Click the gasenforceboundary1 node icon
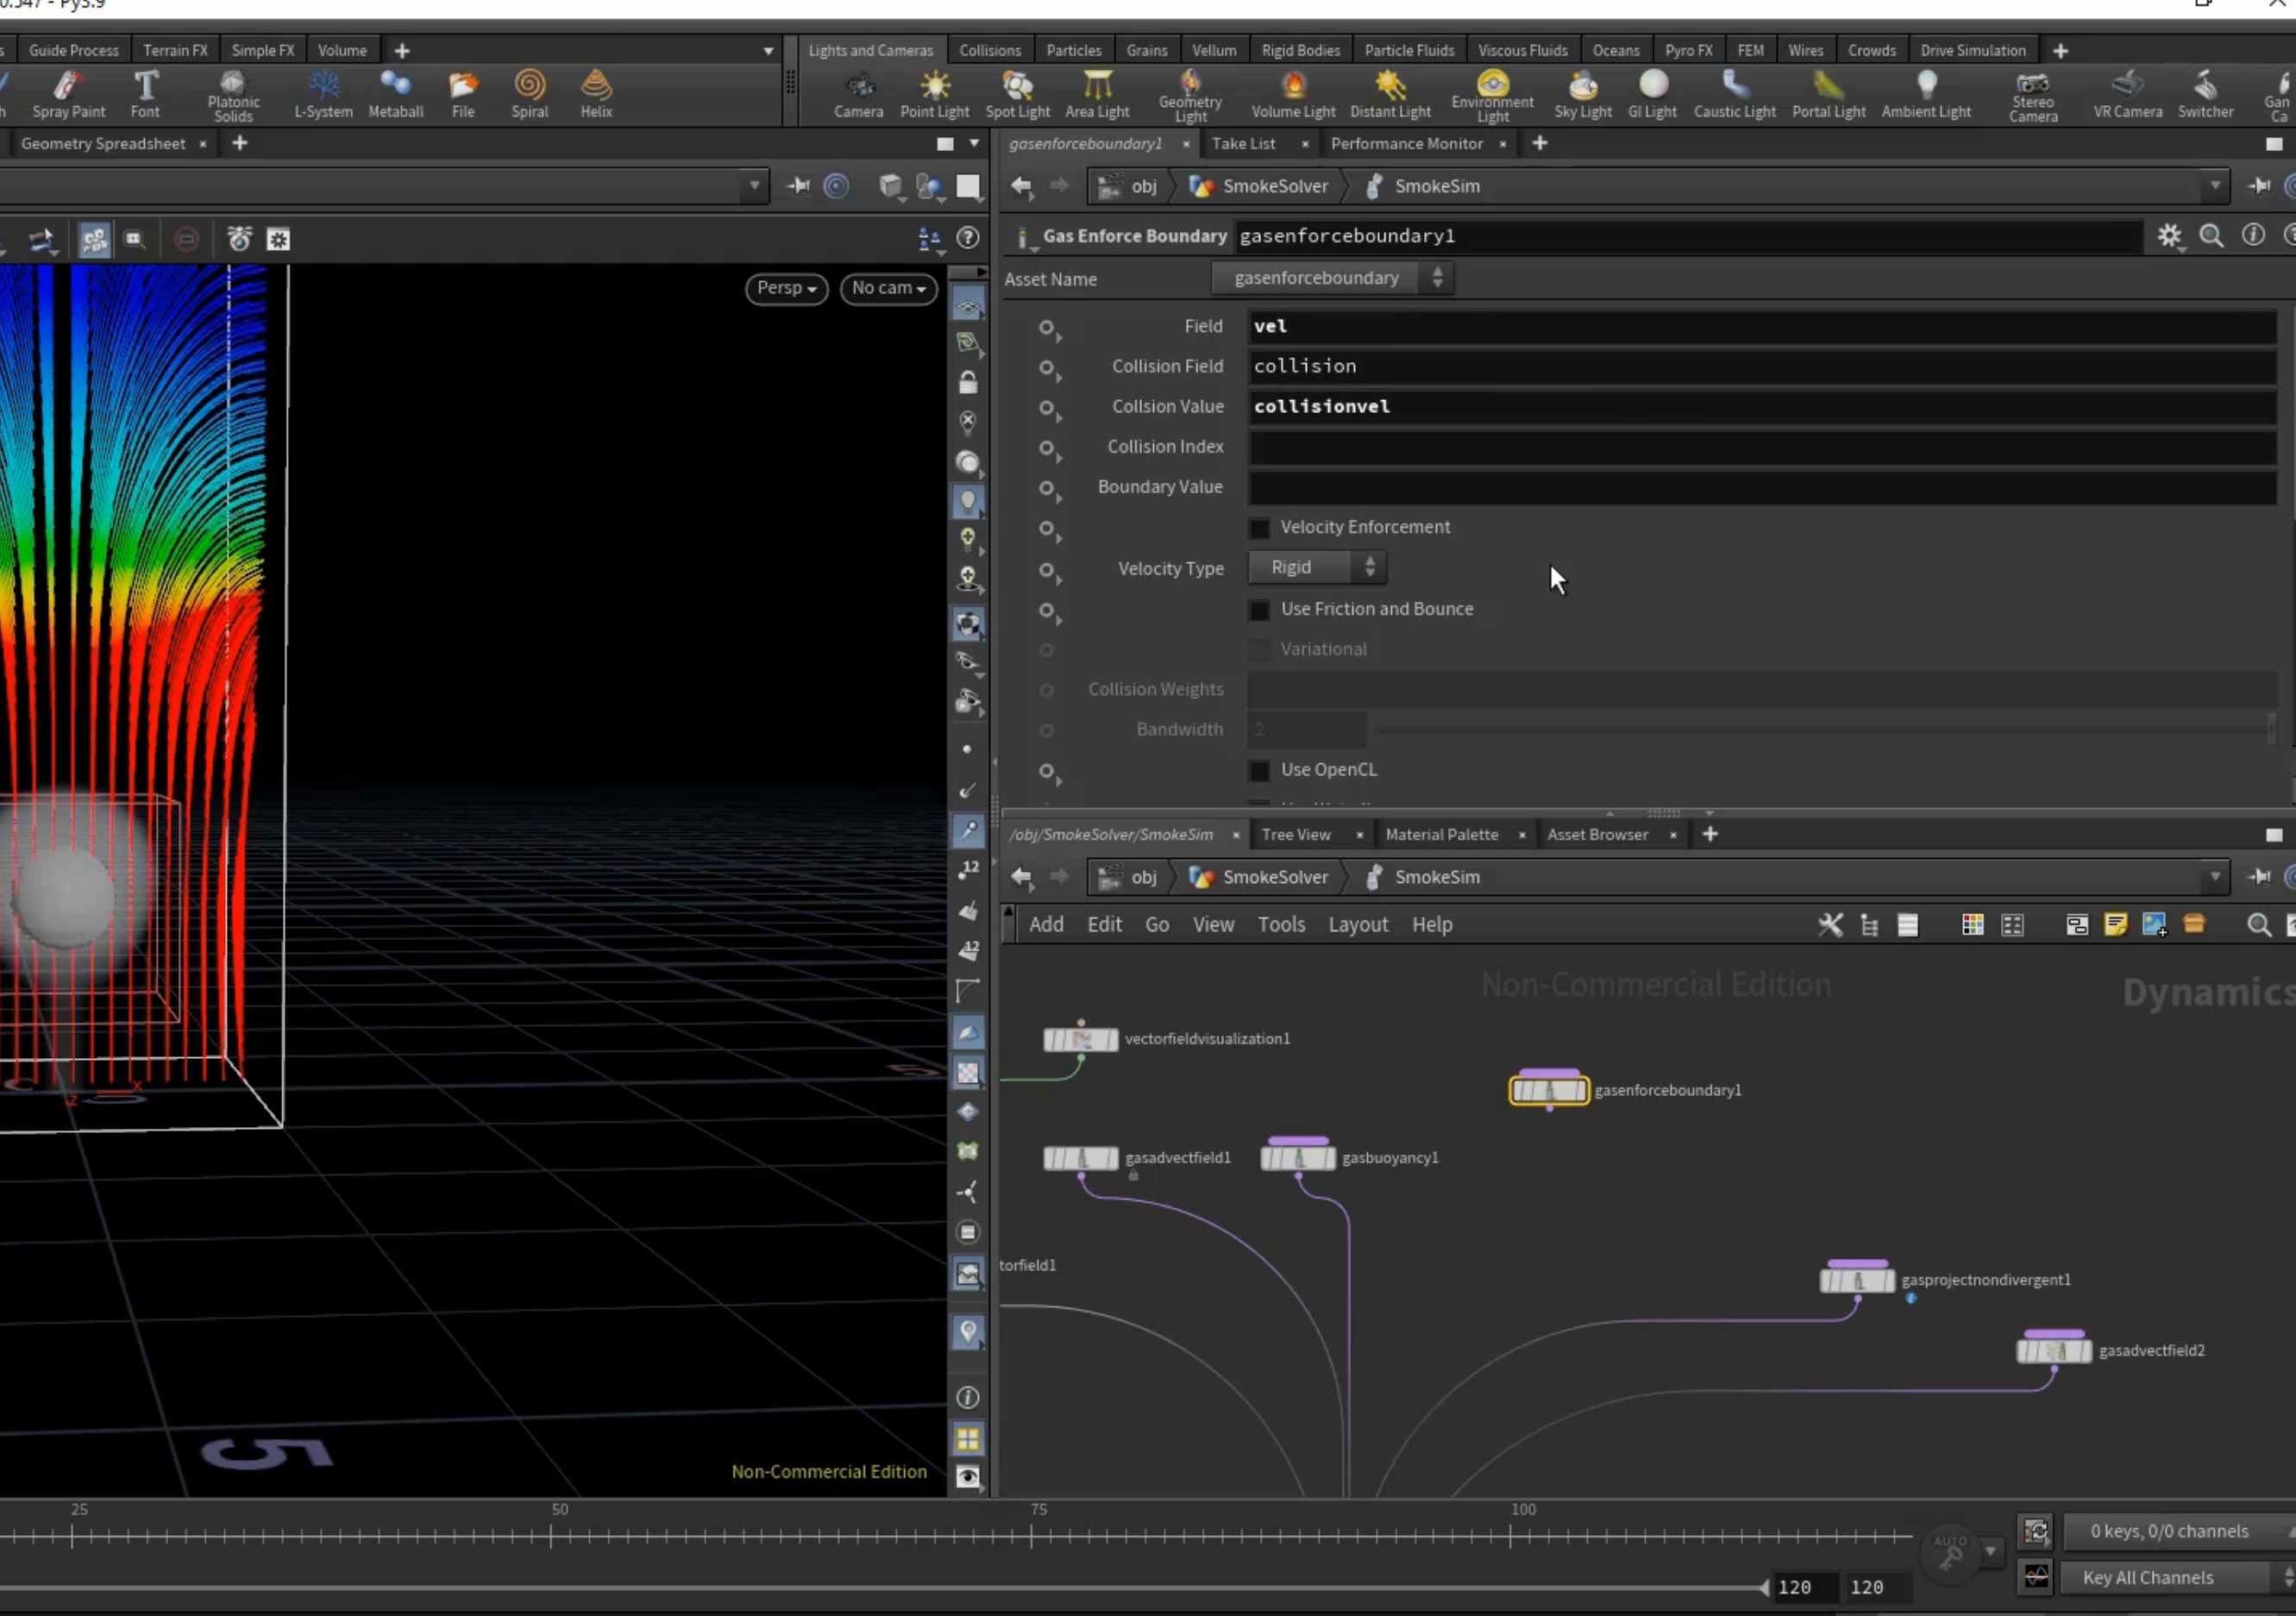The height and width of the screenshot is (1616, 2296). coord(1548,1090)
